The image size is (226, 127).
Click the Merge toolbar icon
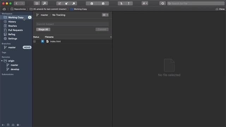(x=121, y=3)
